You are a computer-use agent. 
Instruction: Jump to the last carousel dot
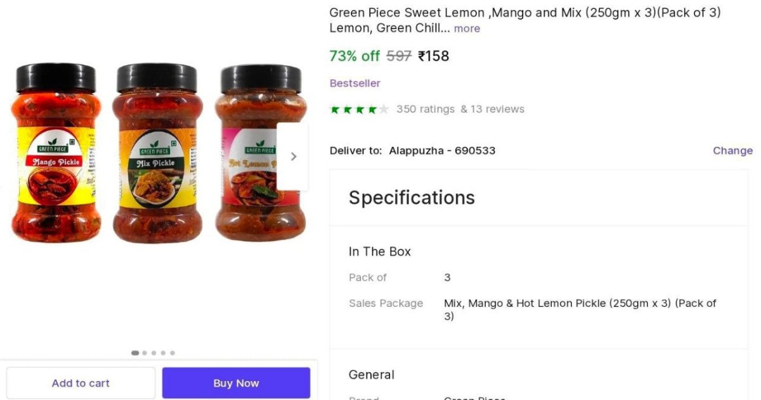click(172, 353)
